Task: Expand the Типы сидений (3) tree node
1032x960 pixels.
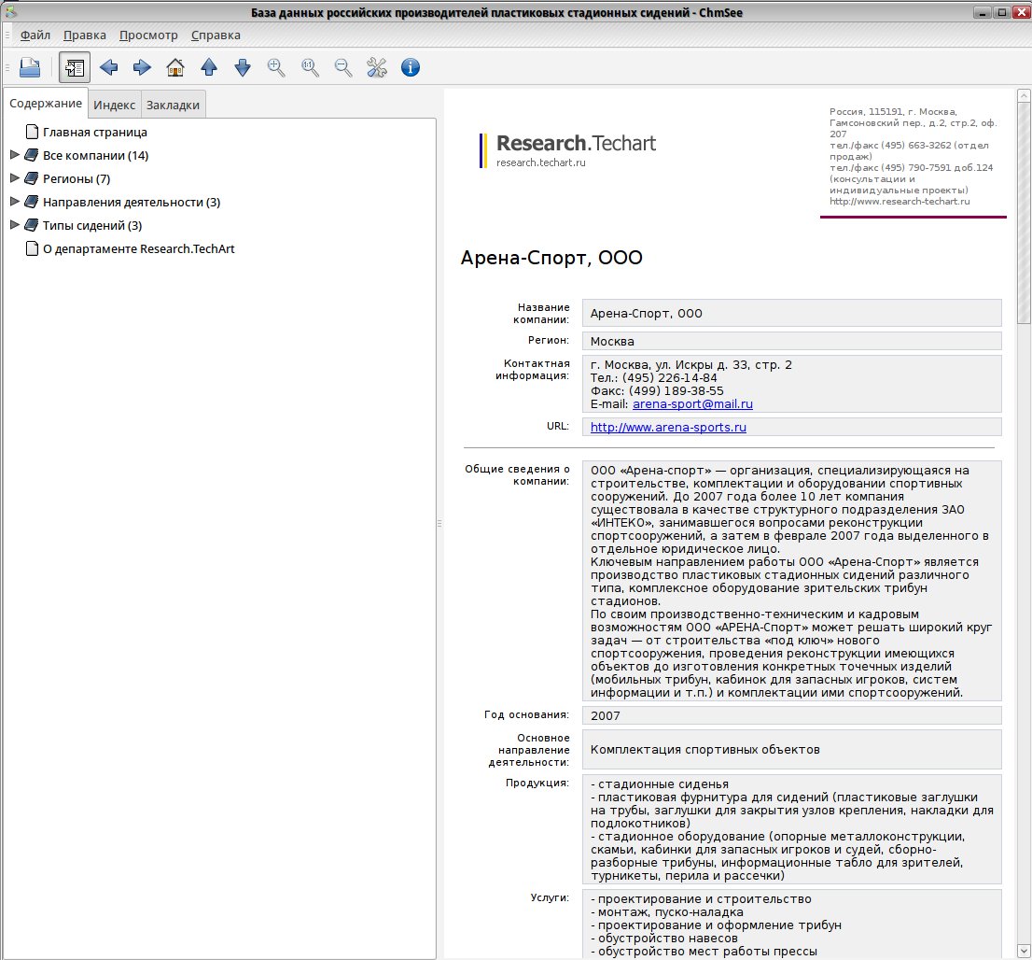Action: pyautogui.click(x=15, y=225)
